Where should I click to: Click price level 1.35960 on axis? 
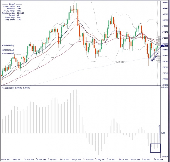(165, 79)
